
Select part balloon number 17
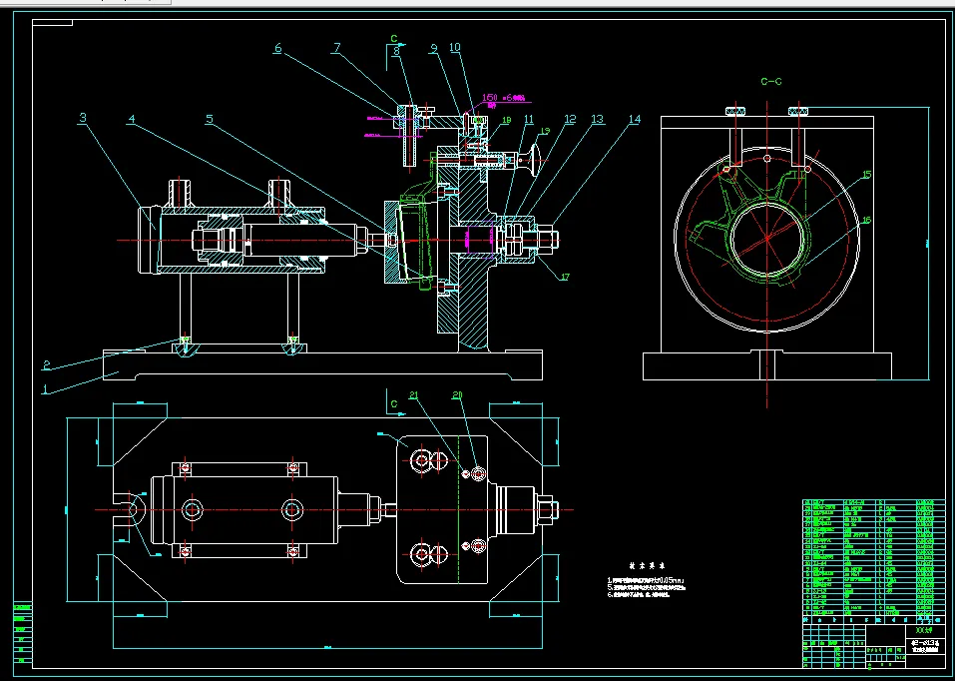click(565, 278)
